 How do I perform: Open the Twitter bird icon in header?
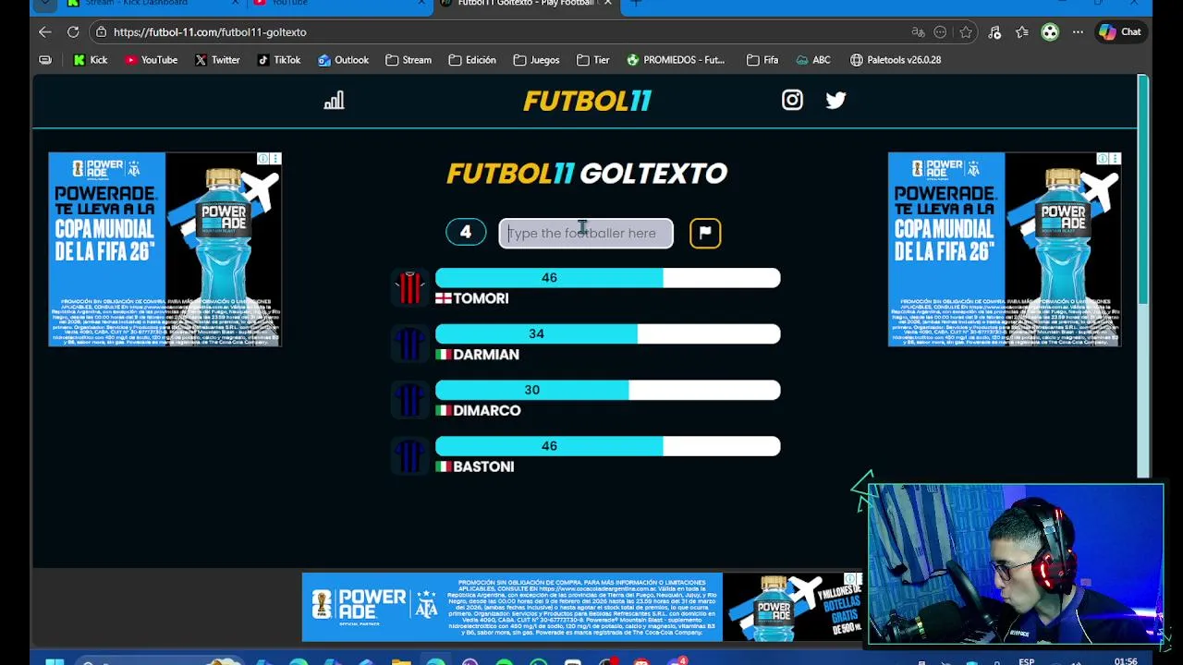pyautogui.click(x=835, y=100)
